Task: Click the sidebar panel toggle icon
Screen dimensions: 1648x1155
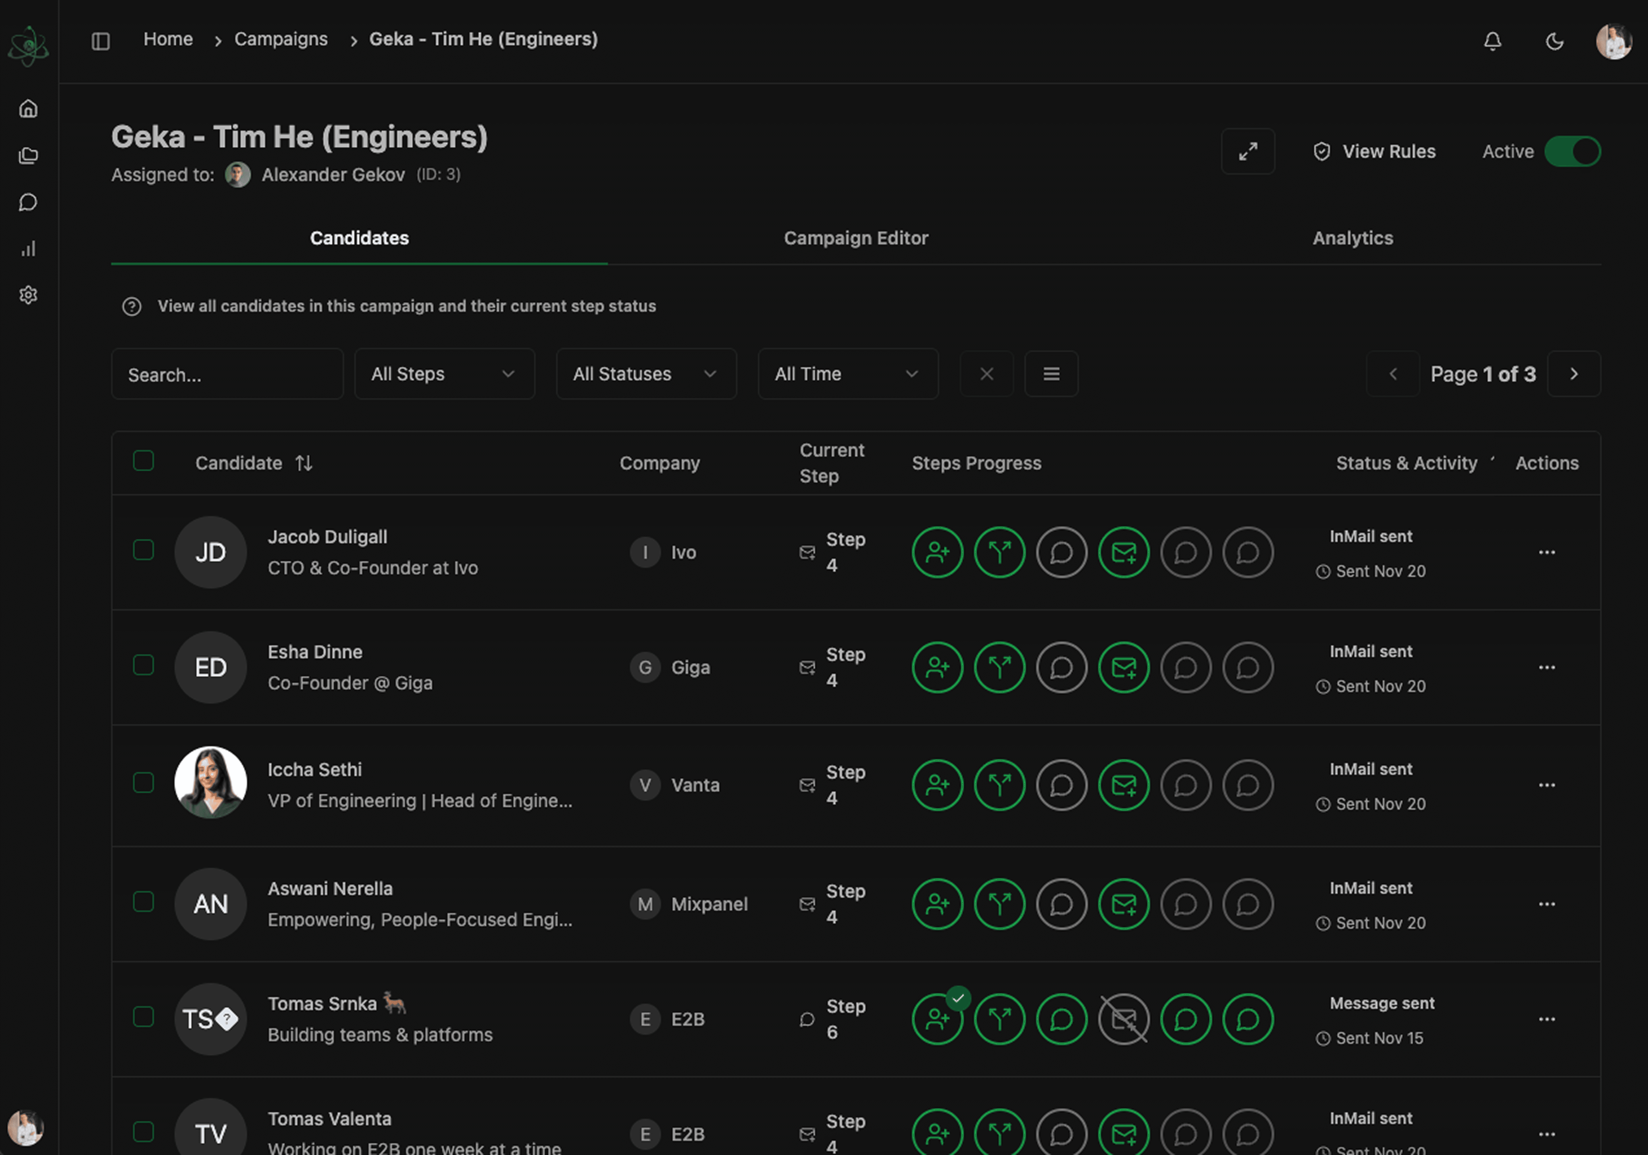Action: (x=101, y=41)
